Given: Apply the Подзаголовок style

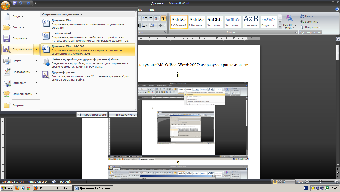Looking at the screenshot, I should tap(269, 22).
